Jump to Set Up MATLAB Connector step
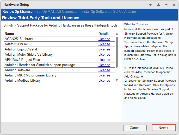179x135 pixels. click(57, 12)
